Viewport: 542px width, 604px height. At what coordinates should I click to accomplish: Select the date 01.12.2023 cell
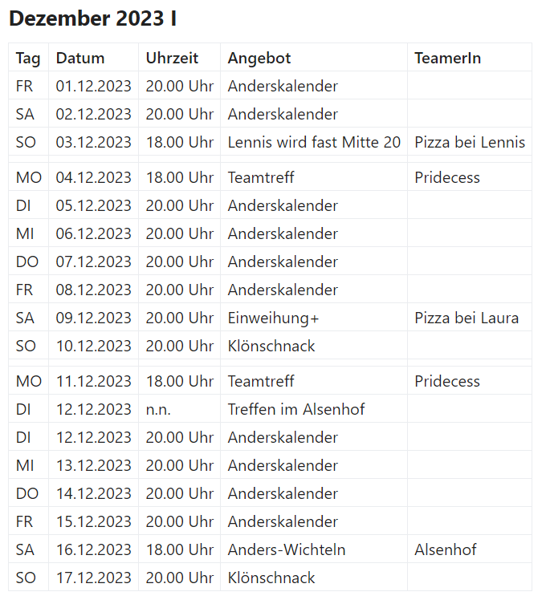pyautogui.click(x=94, y=86)
